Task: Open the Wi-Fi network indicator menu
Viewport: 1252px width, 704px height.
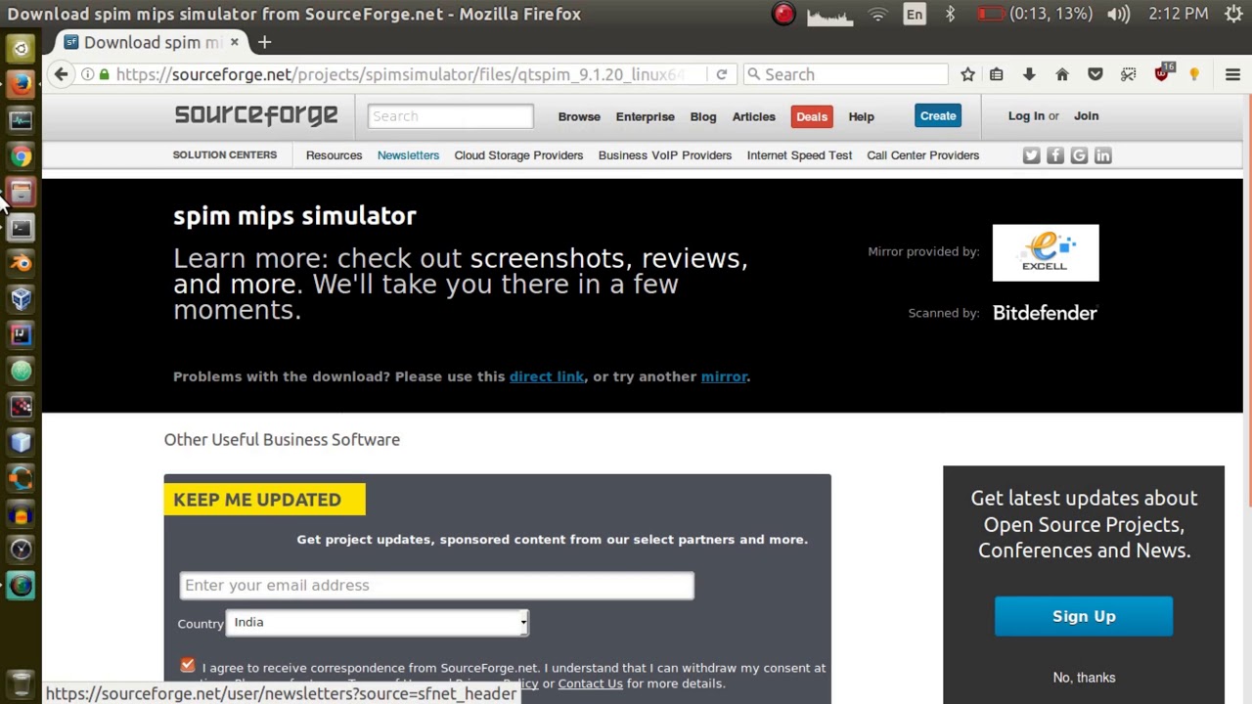Action: (877, 14)
